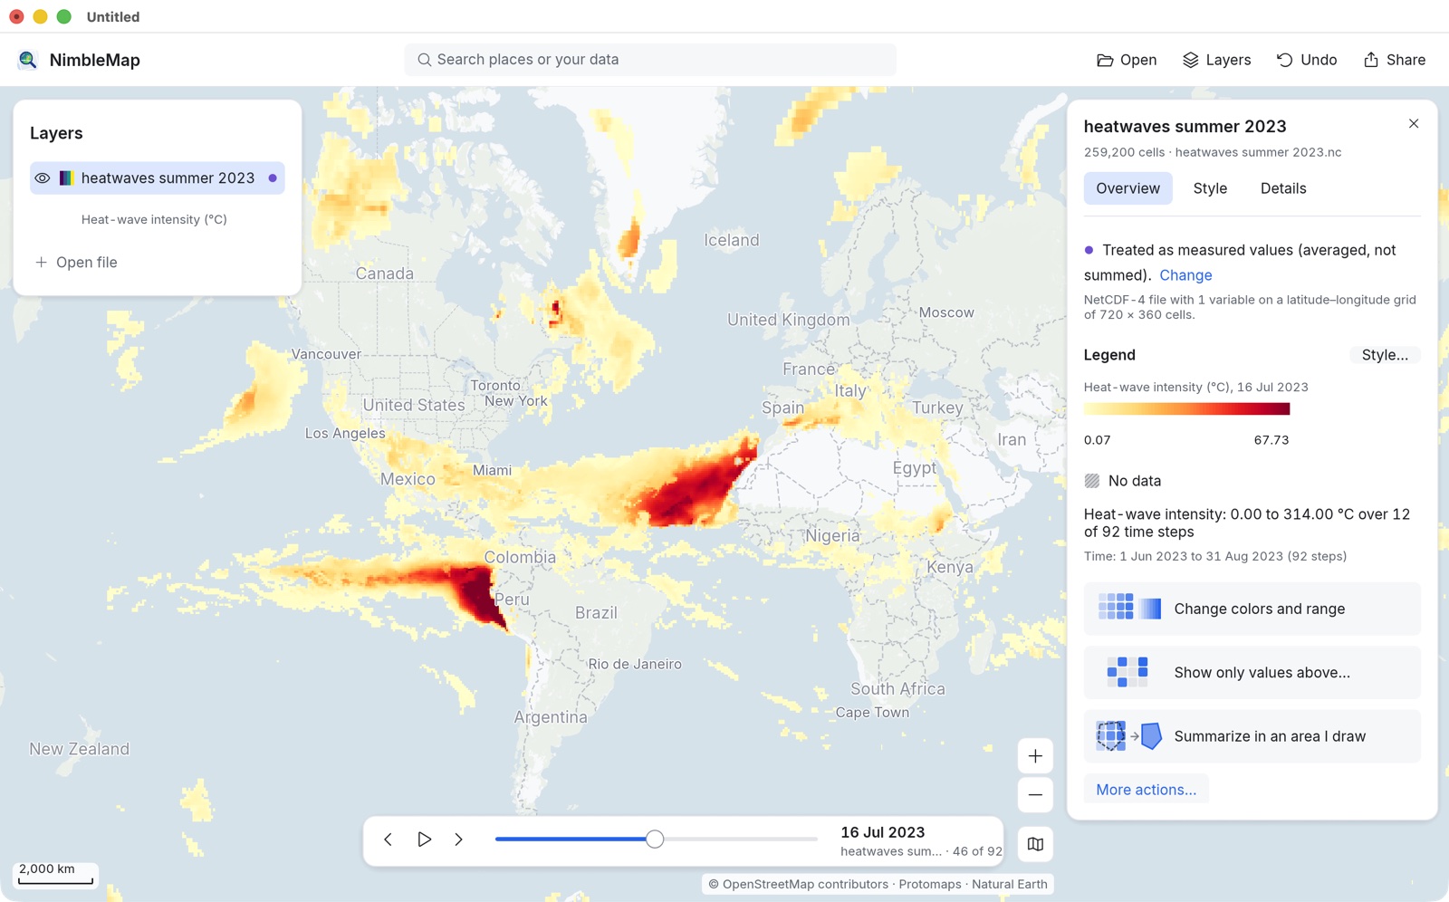Focus the search places input field

[650, 60]
